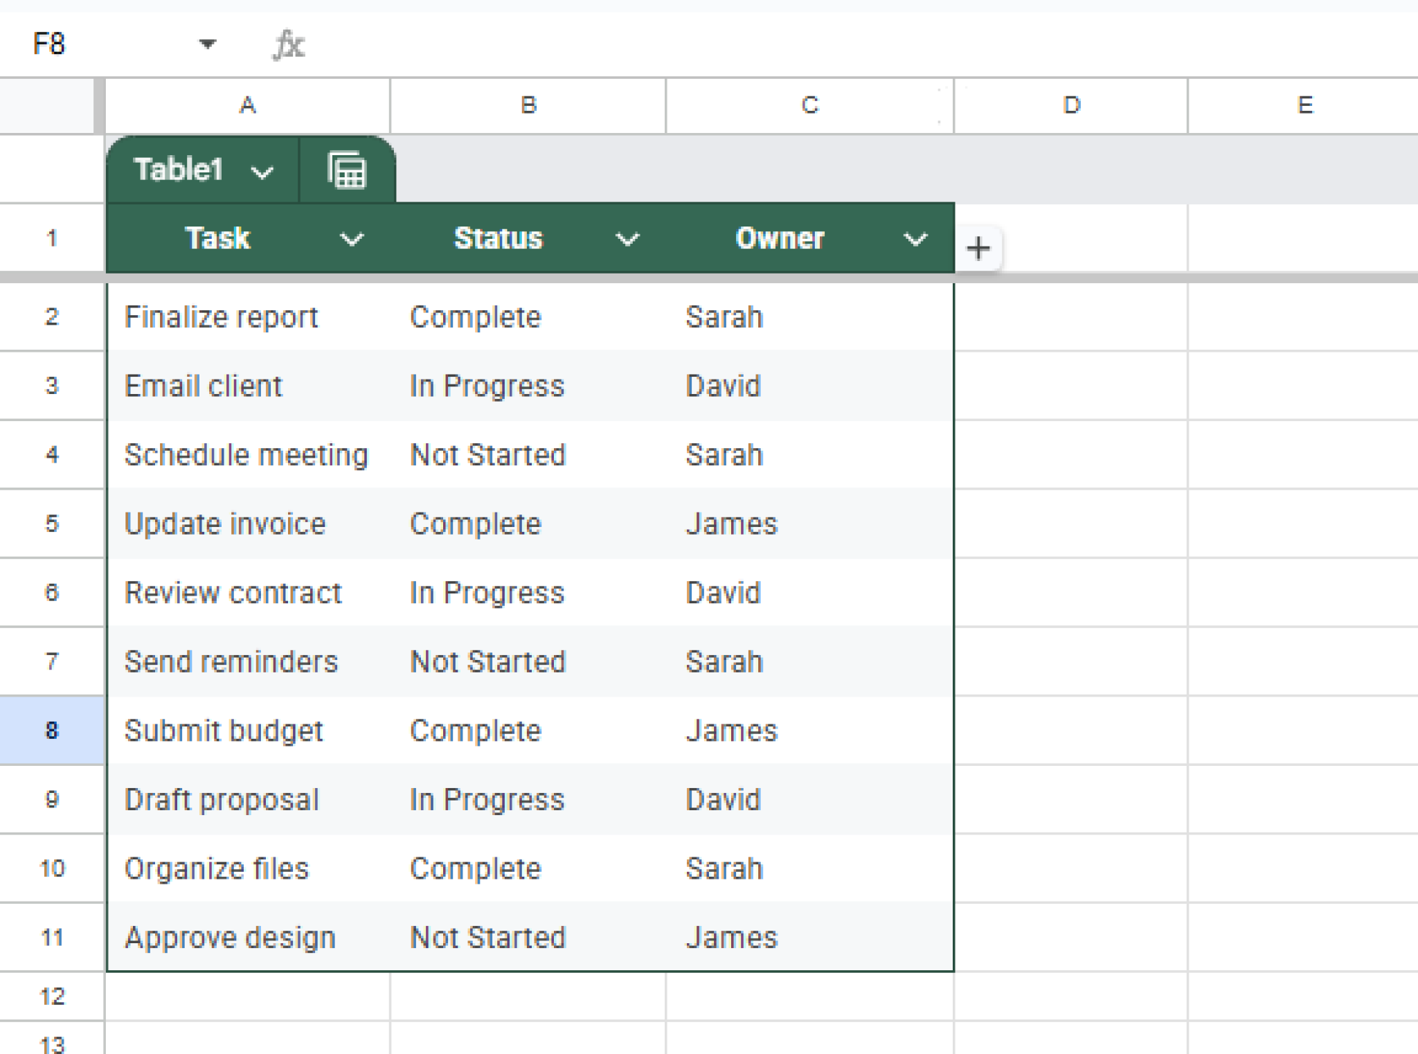Viewport: 1418px width, 1054px height.
Task: Open the Name Box dropdown arrow
Action: (207, 44)
